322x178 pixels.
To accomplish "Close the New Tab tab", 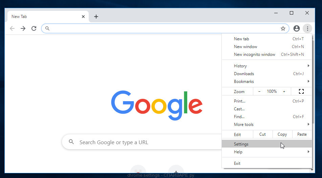I will 83,17.
